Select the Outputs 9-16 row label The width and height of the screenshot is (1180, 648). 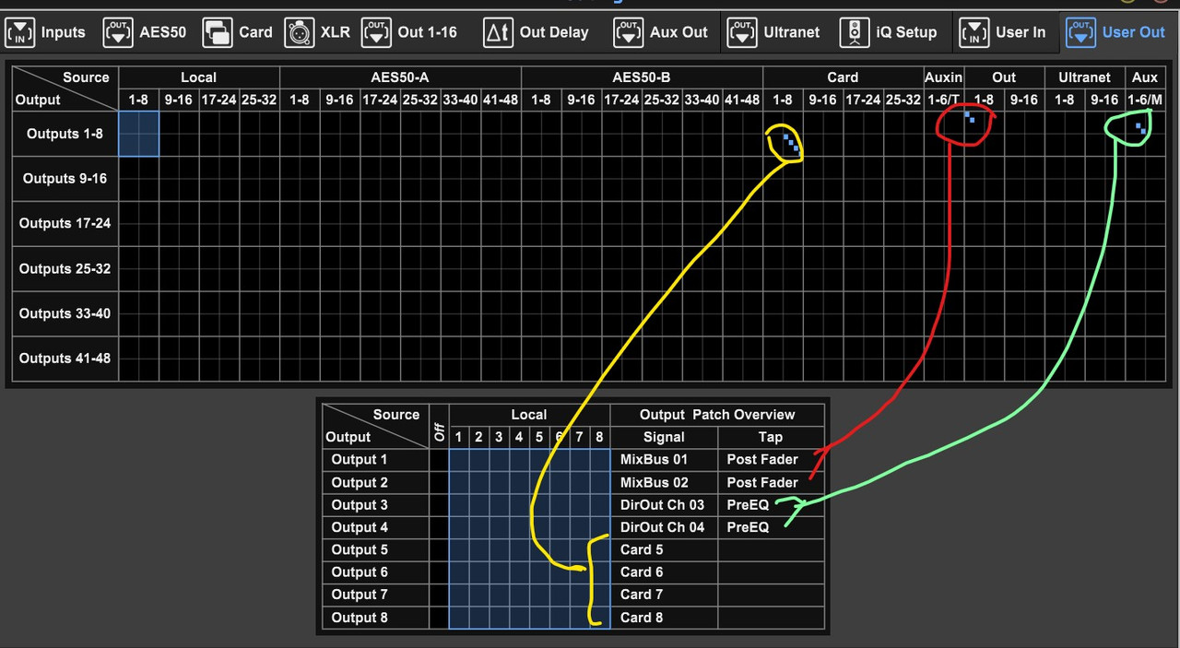coord(65,179)
